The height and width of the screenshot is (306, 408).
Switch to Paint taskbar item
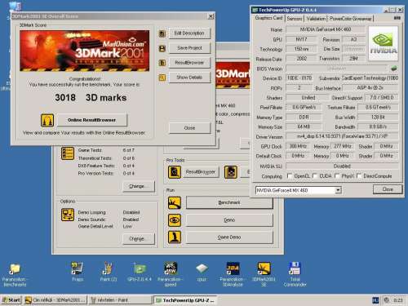point(121,300)
